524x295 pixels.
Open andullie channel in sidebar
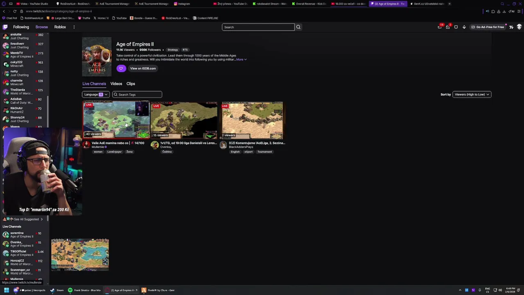click(24, 36)
